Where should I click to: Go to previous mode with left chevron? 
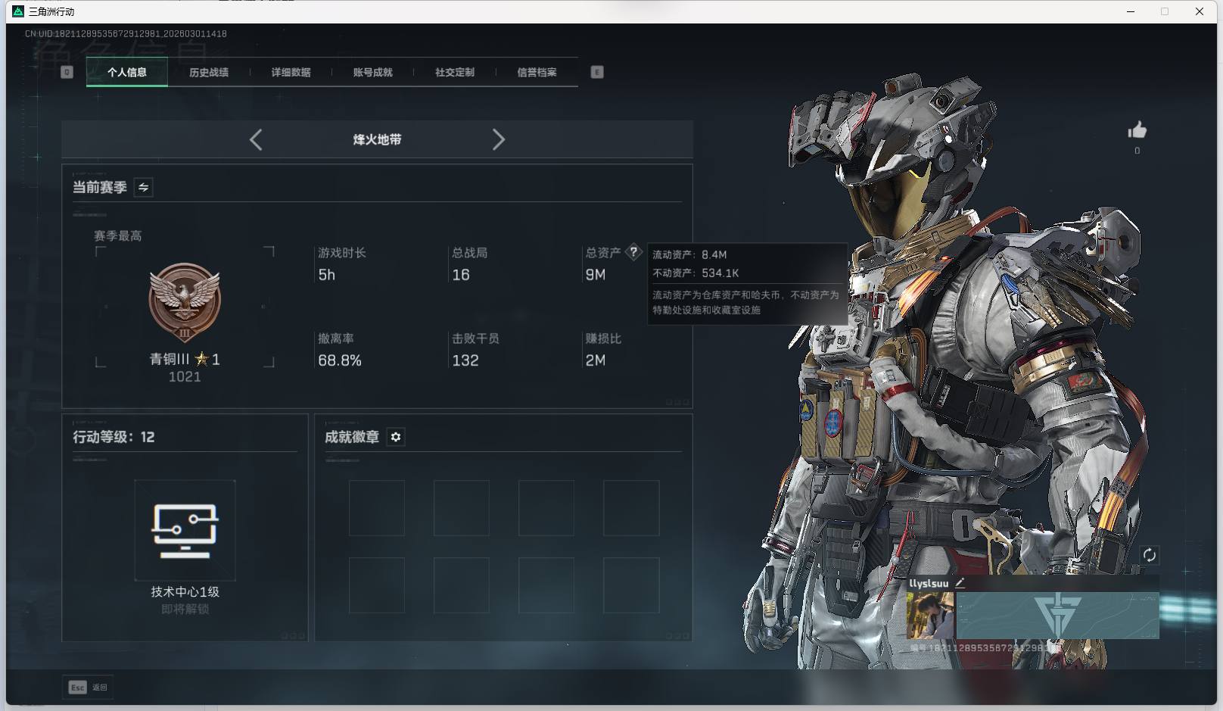(x=256, y=139)
